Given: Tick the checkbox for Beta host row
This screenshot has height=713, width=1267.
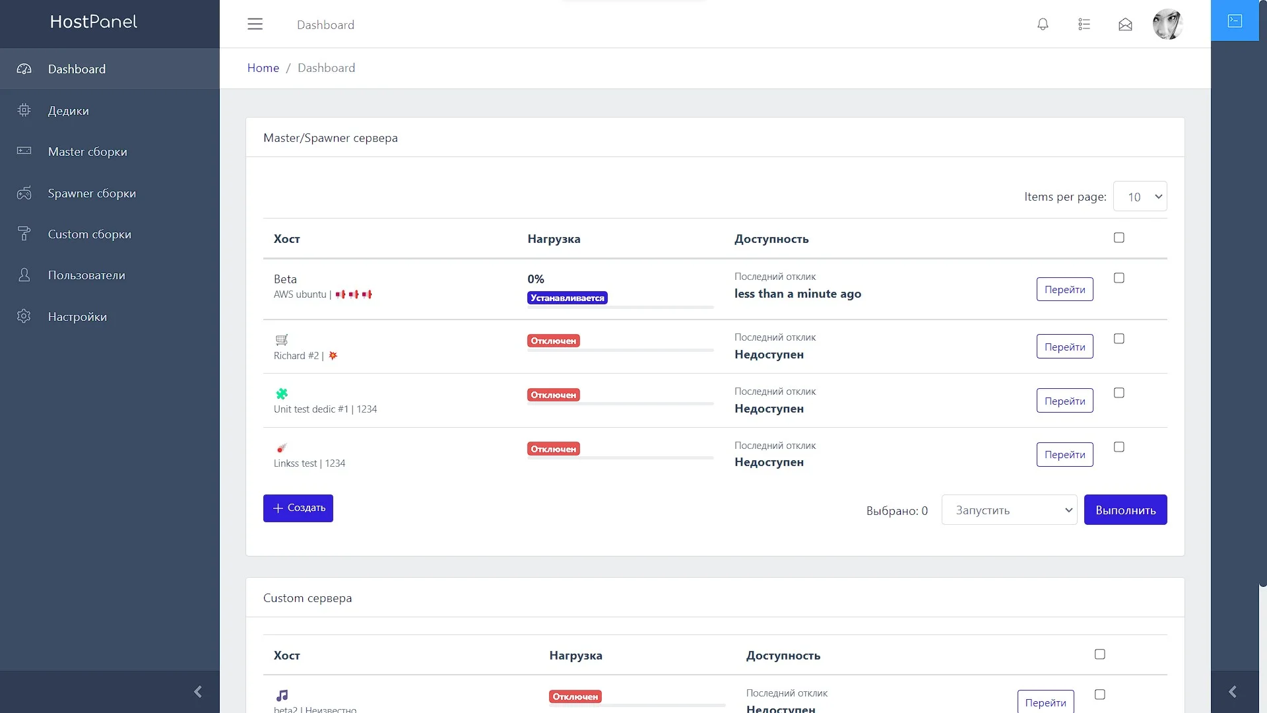Looking at the screenshot, I should 1119,278.
